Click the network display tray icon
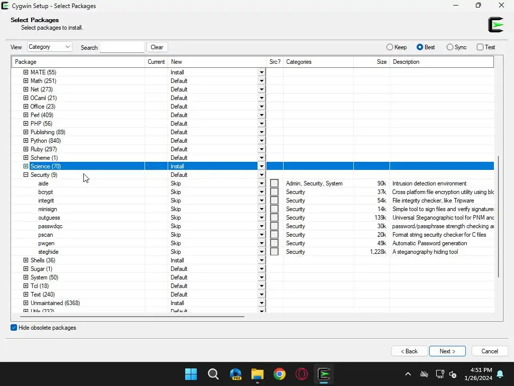 tap(440, 374)
